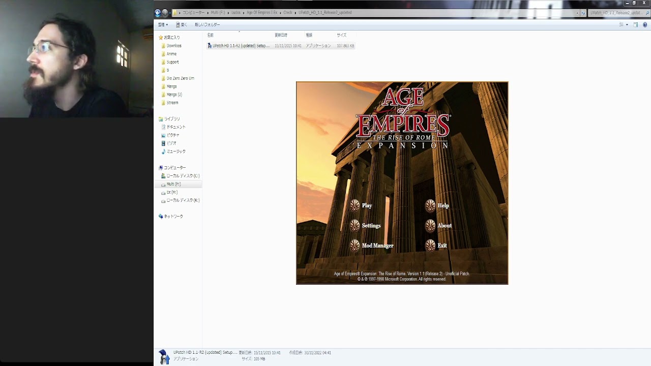Open the Manga folder in favorites
The height and width of the screenshot is (366, 651).
point(171,86)
